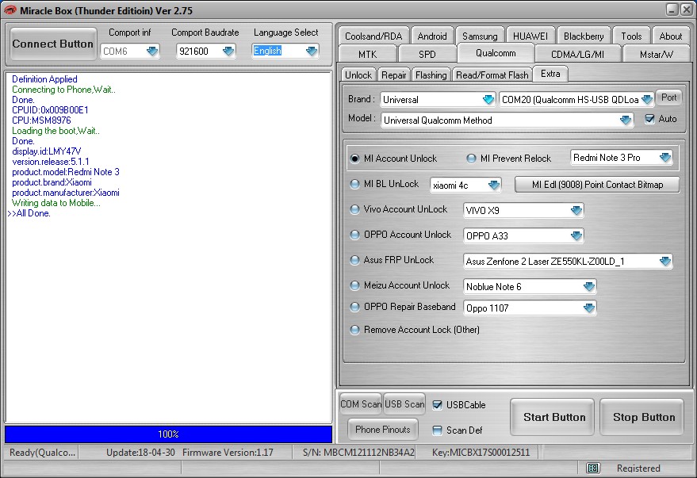
Task: Select Vivo Account UnLock radio button
Action: point(354,209)
